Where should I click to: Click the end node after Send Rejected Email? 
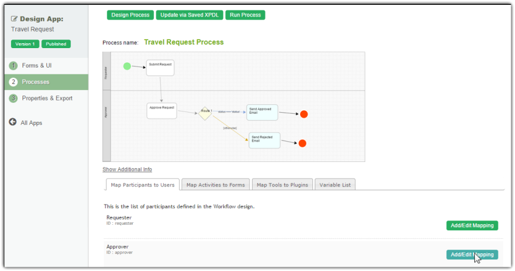pos(302,143)
